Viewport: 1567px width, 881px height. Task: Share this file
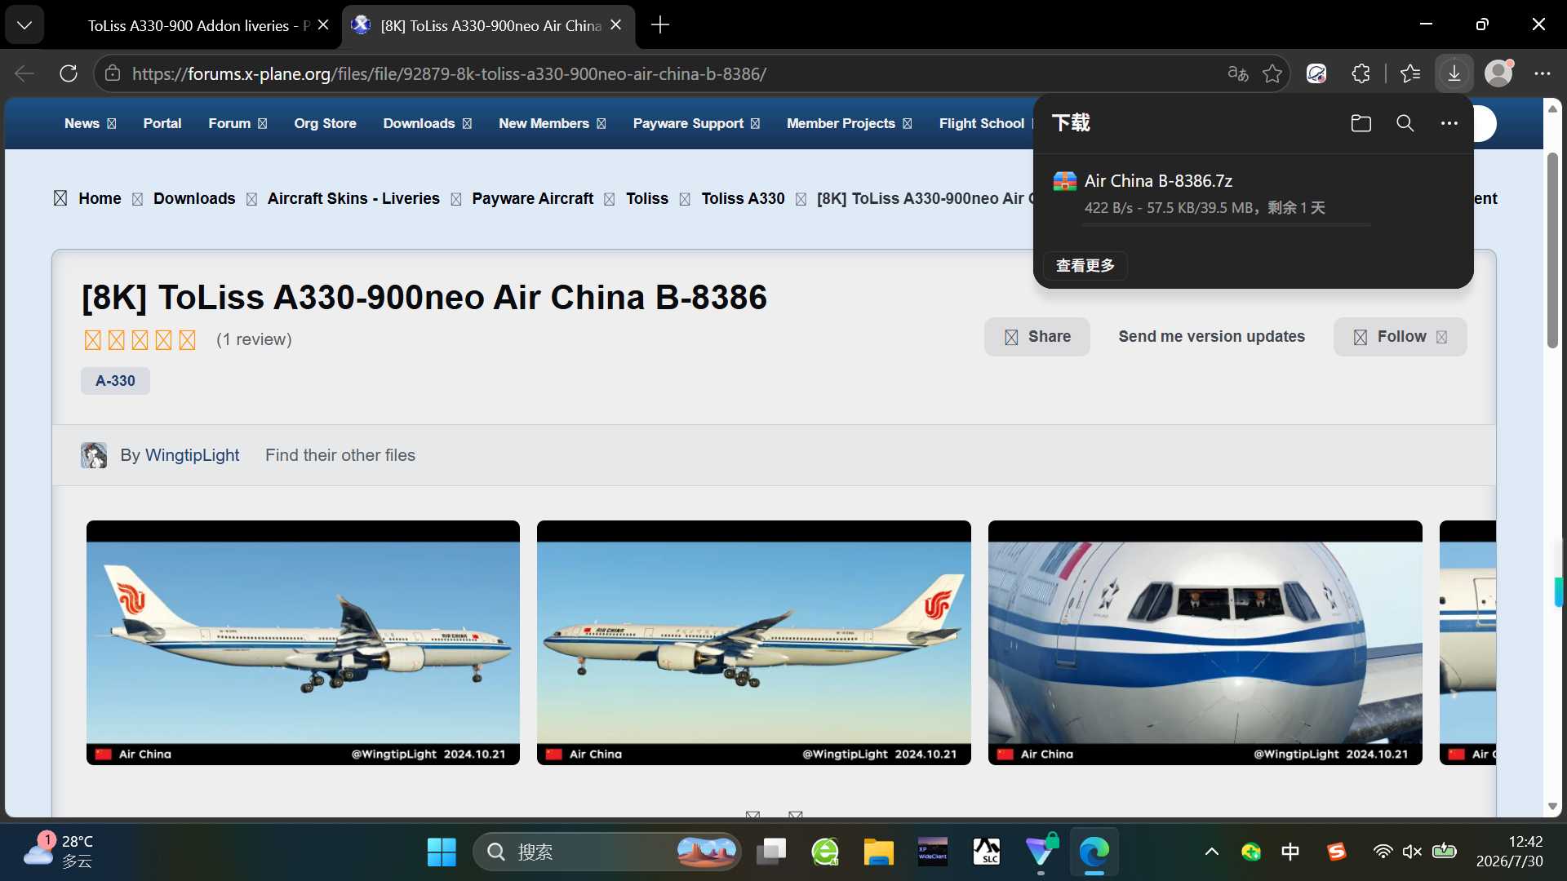[1037, 337]
